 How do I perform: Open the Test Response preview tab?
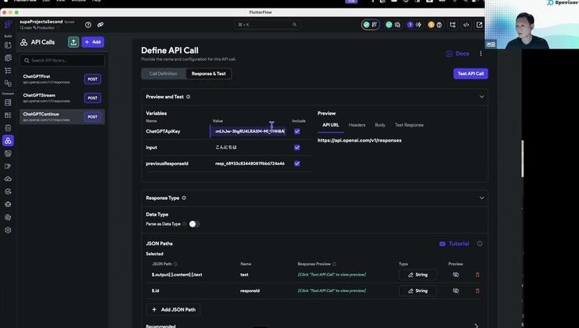point(409,125)
